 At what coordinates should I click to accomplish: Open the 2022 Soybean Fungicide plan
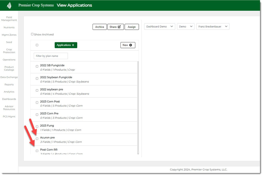coord(56,77)
